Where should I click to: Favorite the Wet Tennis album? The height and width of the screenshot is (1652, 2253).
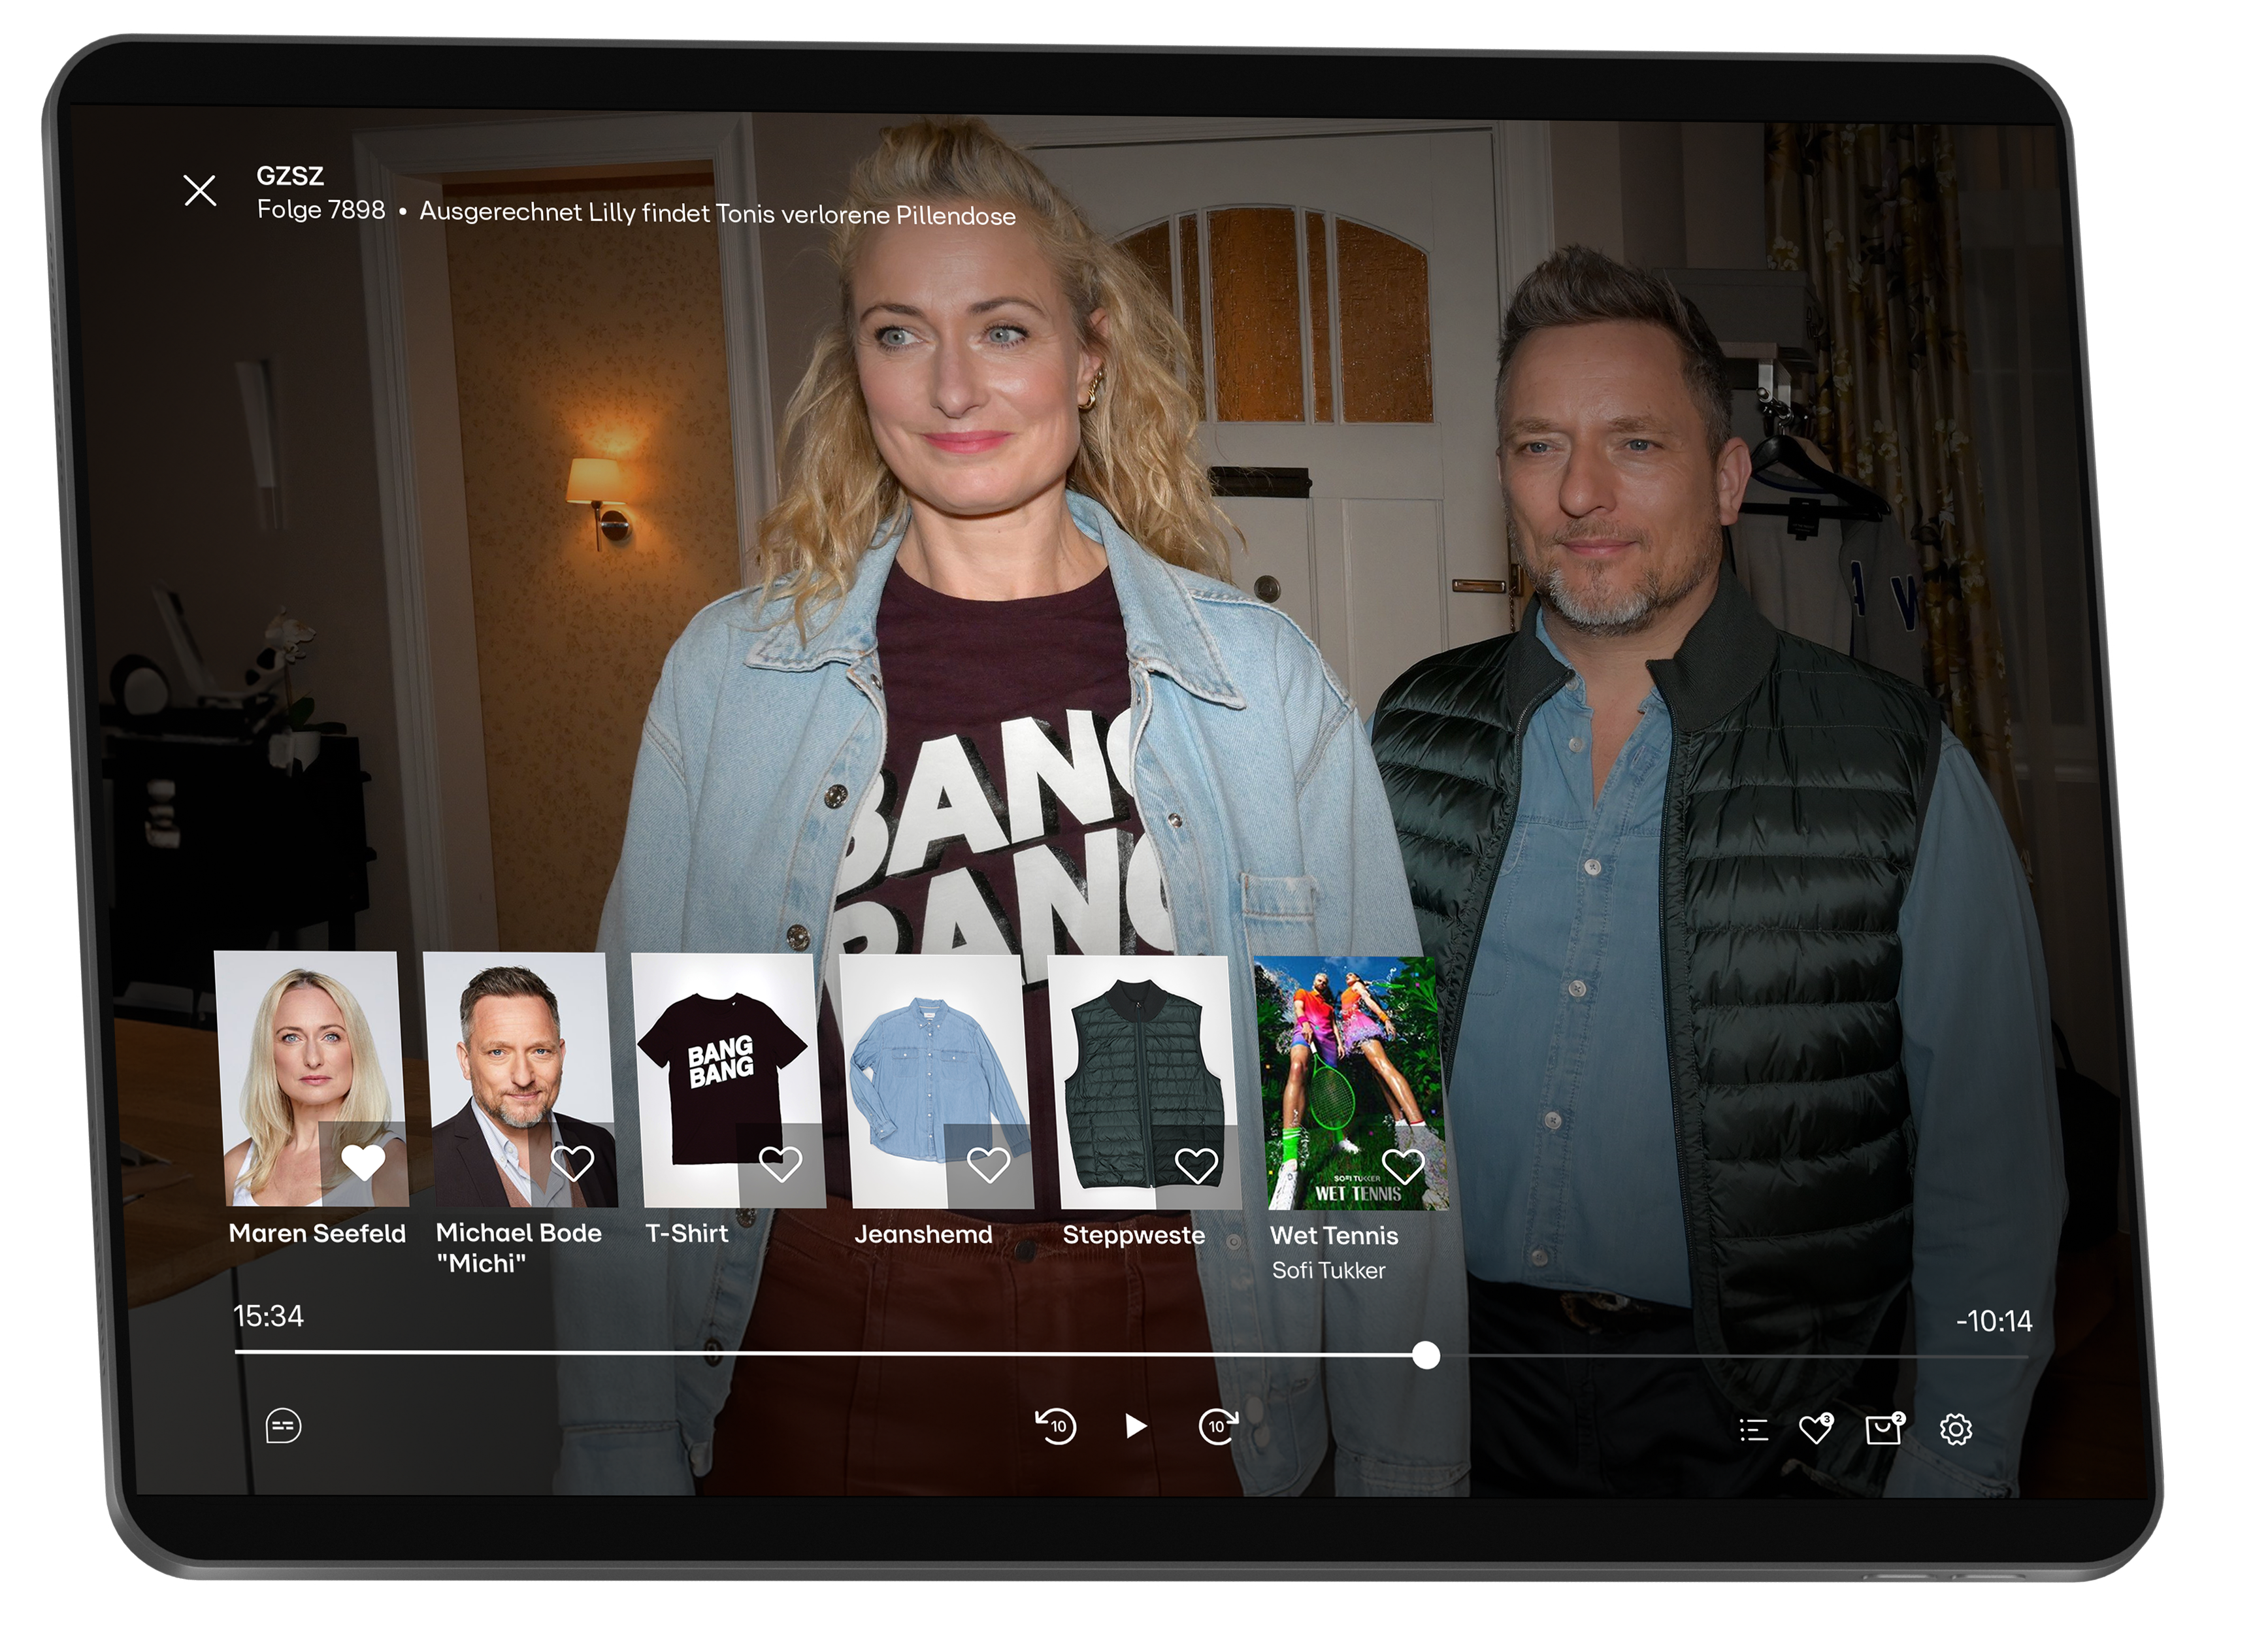click(x=1403, y=1166)
